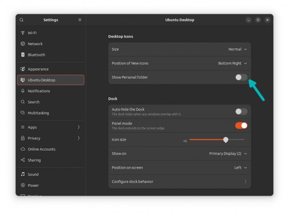Click the Dock section heading

click(112, 99)
